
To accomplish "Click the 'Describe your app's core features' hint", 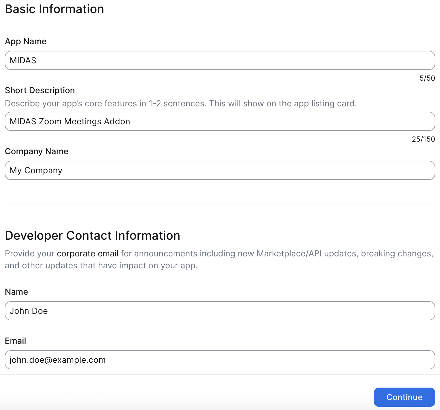I will click(181, 103).
